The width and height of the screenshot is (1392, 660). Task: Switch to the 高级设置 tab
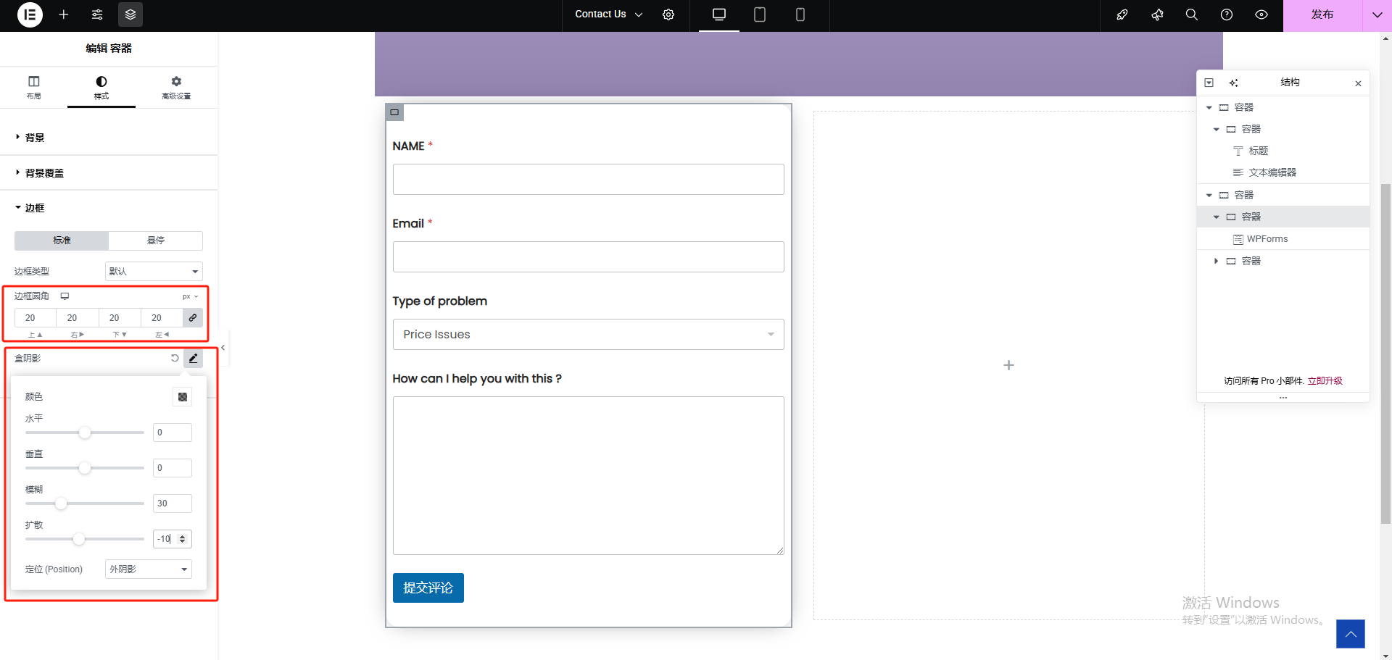point(176,87)
